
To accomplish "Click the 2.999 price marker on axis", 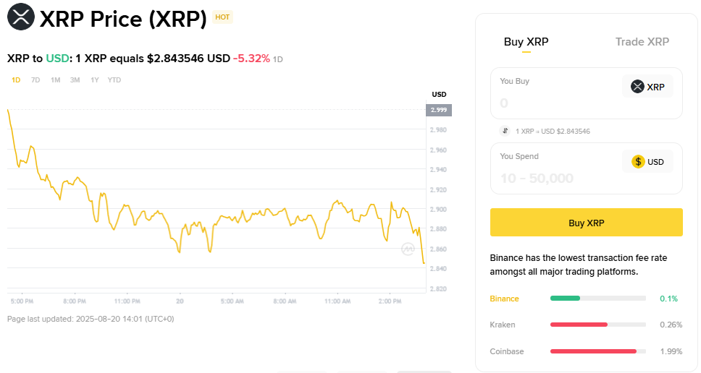I will 439,110.
